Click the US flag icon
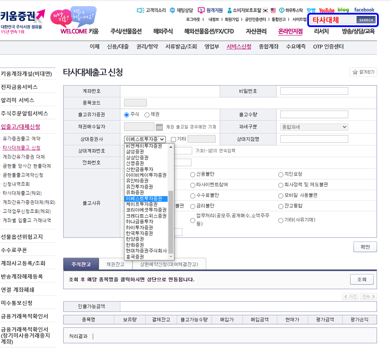Screen dimensions: 391x348 (273, 10)
